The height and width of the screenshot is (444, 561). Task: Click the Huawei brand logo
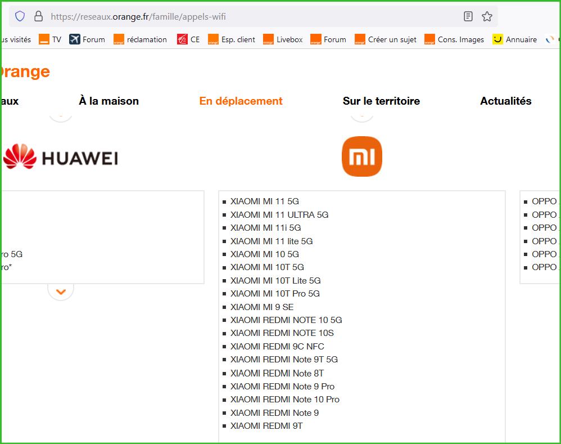click(61, 156)
